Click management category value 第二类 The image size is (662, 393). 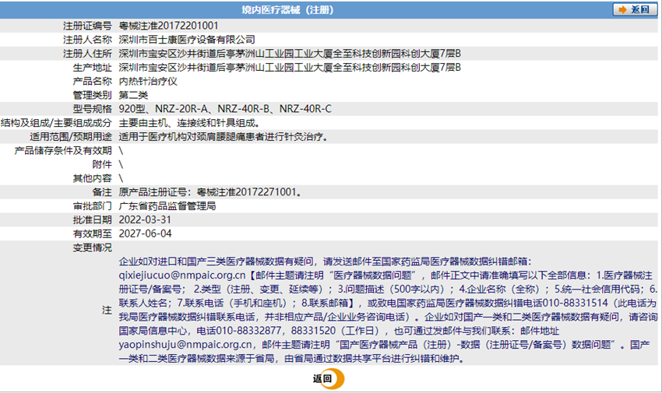coord(133,95)
